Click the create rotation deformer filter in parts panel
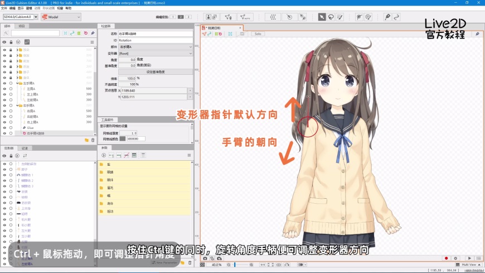Image resolution: width=485 pixels, height=273 pixels. pyautogui.click(x=86, y=33)
